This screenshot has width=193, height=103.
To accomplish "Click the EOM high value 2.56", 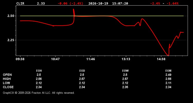I will click(168, 79).
